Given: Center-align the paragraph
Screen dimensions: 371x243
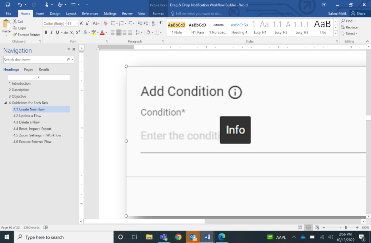Looking at the screenshot, I should (x=119, y=32).
